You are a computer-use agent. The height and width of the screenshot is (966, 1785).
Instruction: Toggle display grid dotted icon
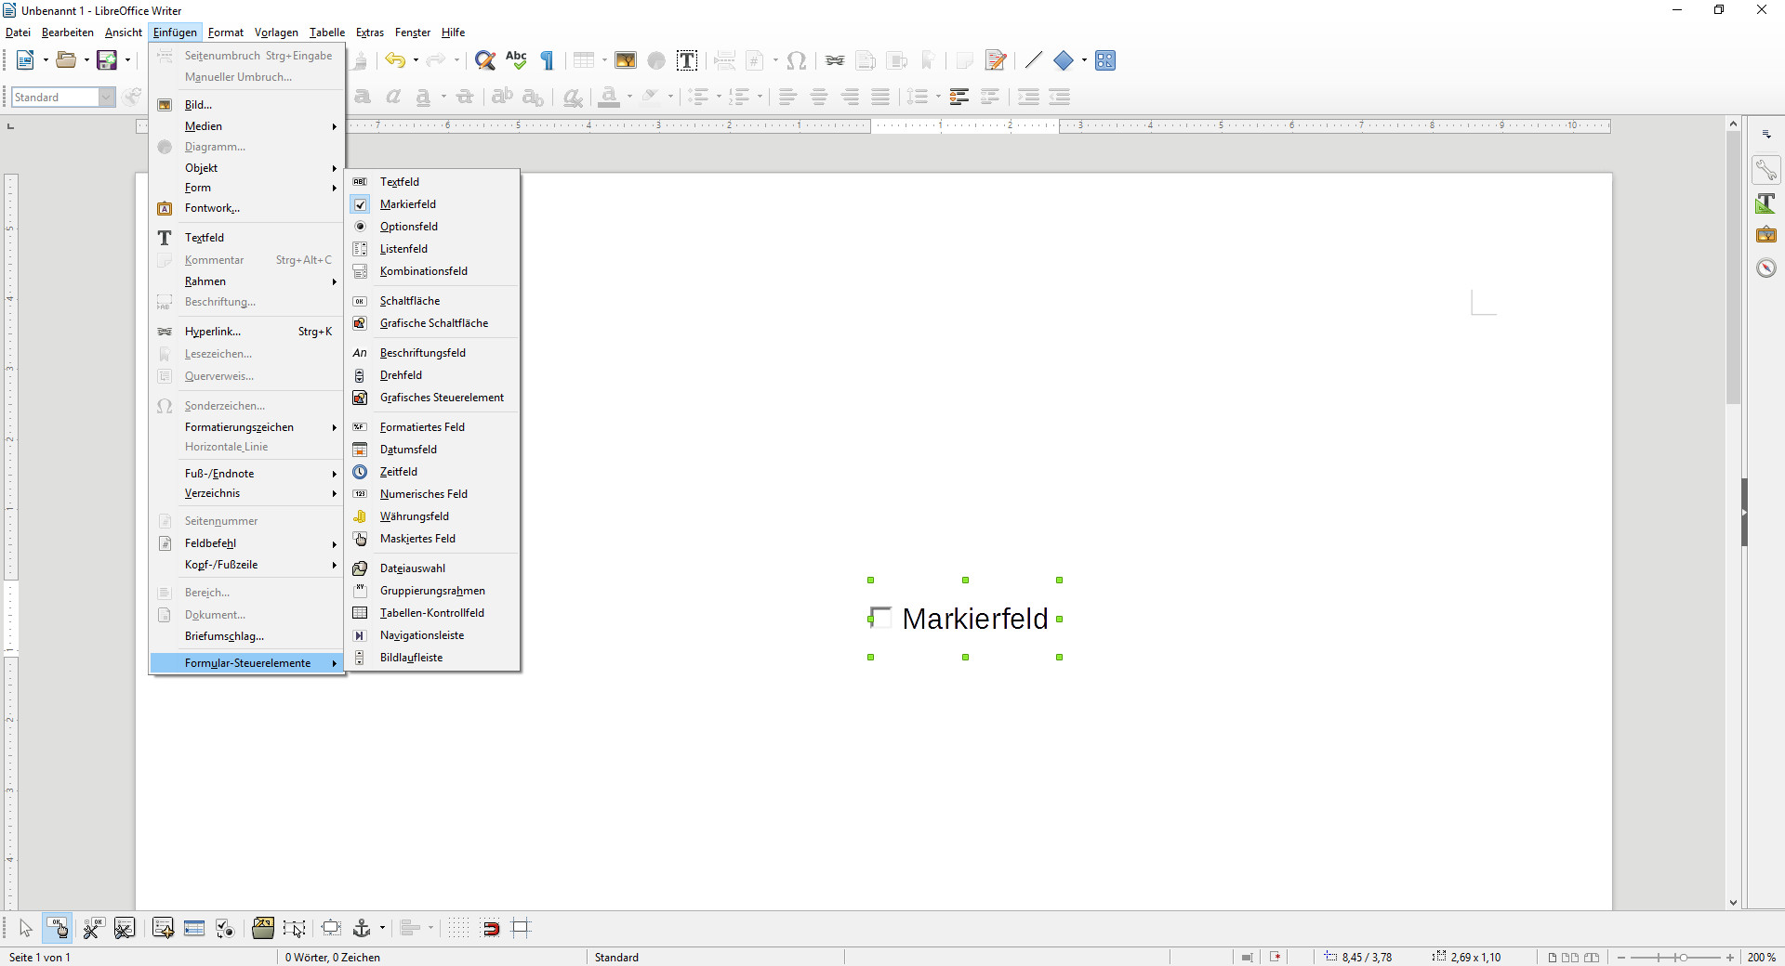(458, 928)
